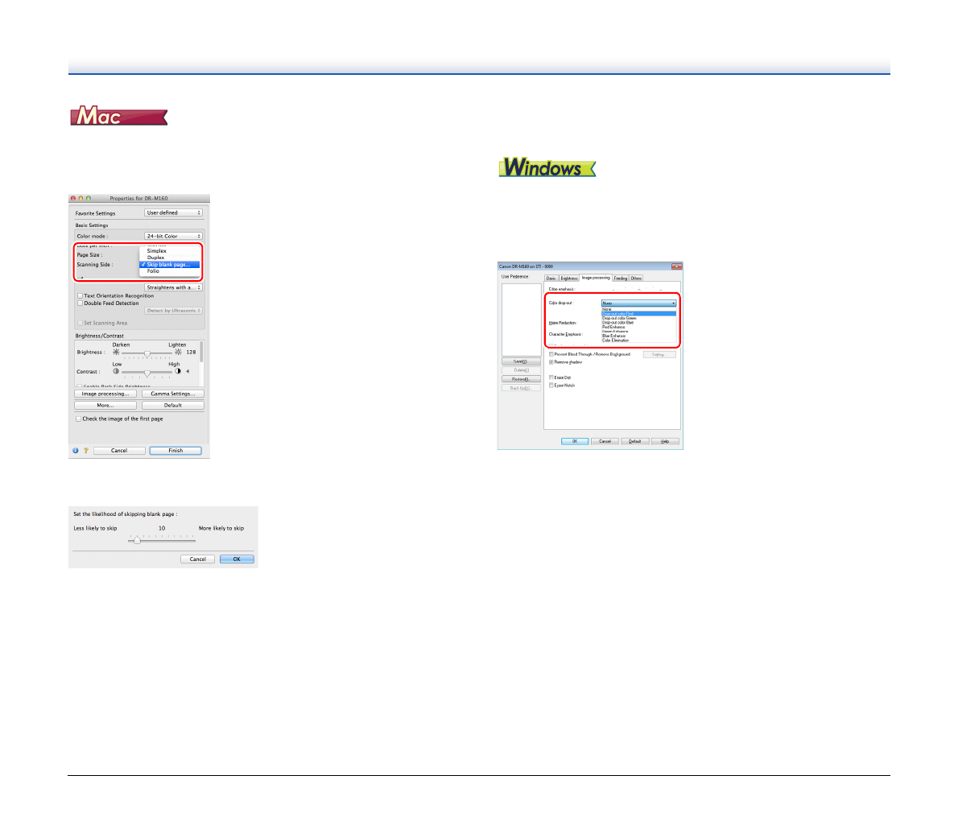This screenshot has width=958, height=821.
Task: Open the Favorite Settings dropdown
Action: [x=173, y=213]
